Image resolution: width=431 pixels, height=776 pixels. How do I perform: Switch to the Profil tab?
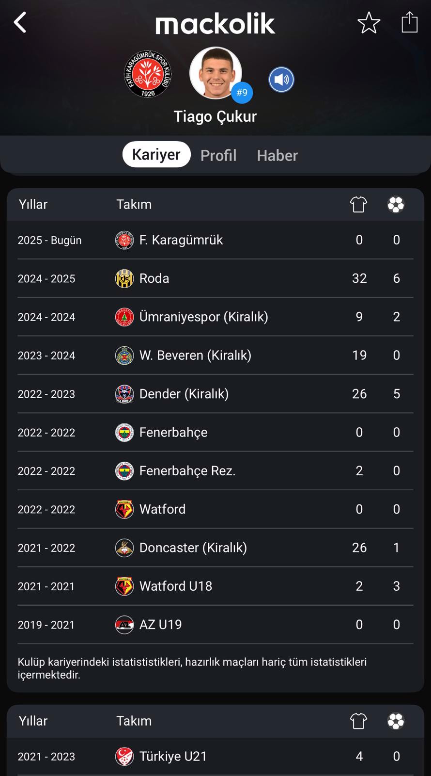tap(218, 155)
